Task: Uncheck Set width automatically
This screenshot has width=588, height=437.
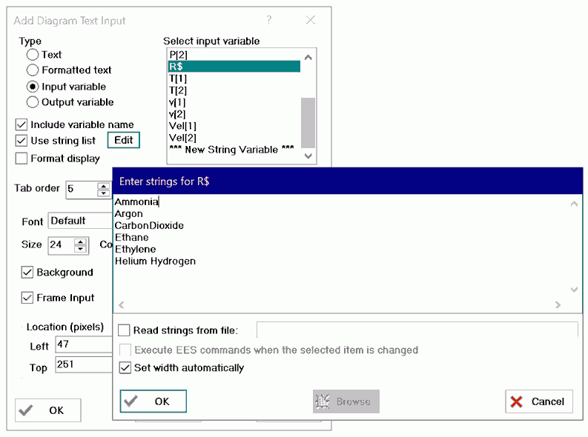Action: 125,367
